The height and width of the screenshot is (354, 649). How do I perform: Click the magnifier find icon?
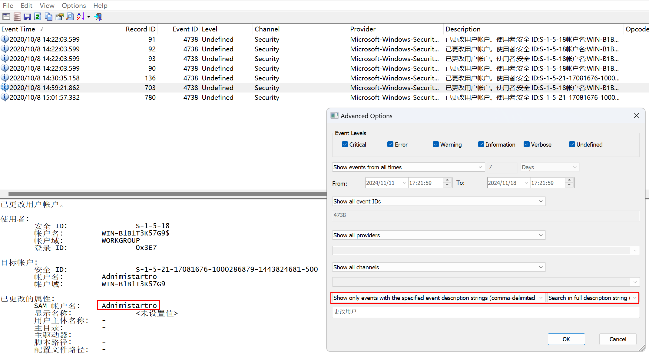point(70,17)
